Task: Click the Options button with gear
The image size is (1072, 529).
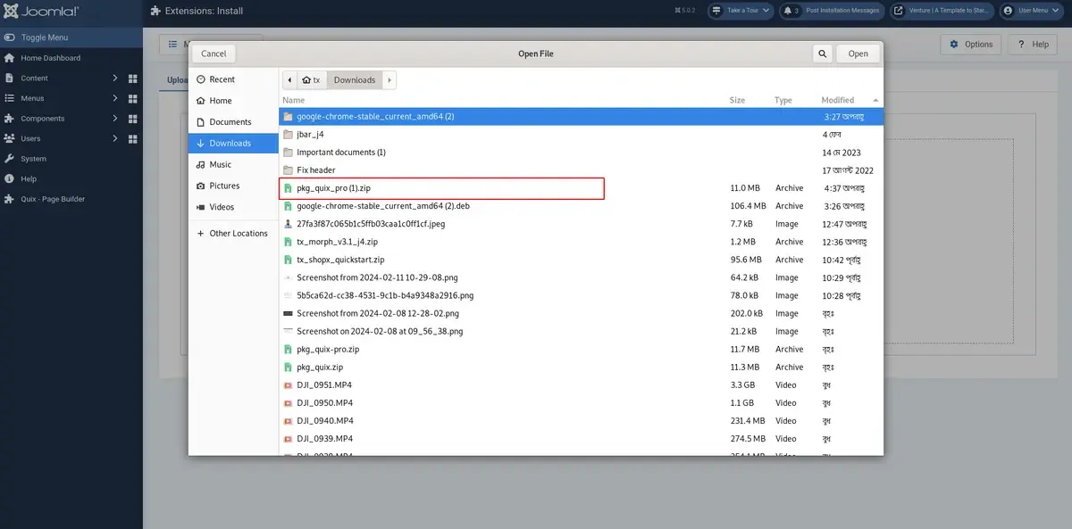Action: [971, 45]
